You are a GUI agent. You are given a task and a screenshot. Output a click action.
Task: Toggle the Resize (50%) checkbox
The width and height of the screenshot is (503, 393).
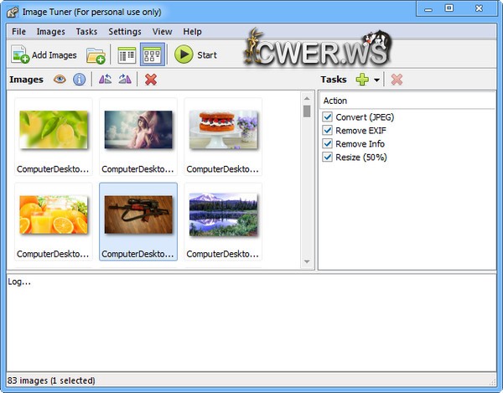click(x=328, y=158)
